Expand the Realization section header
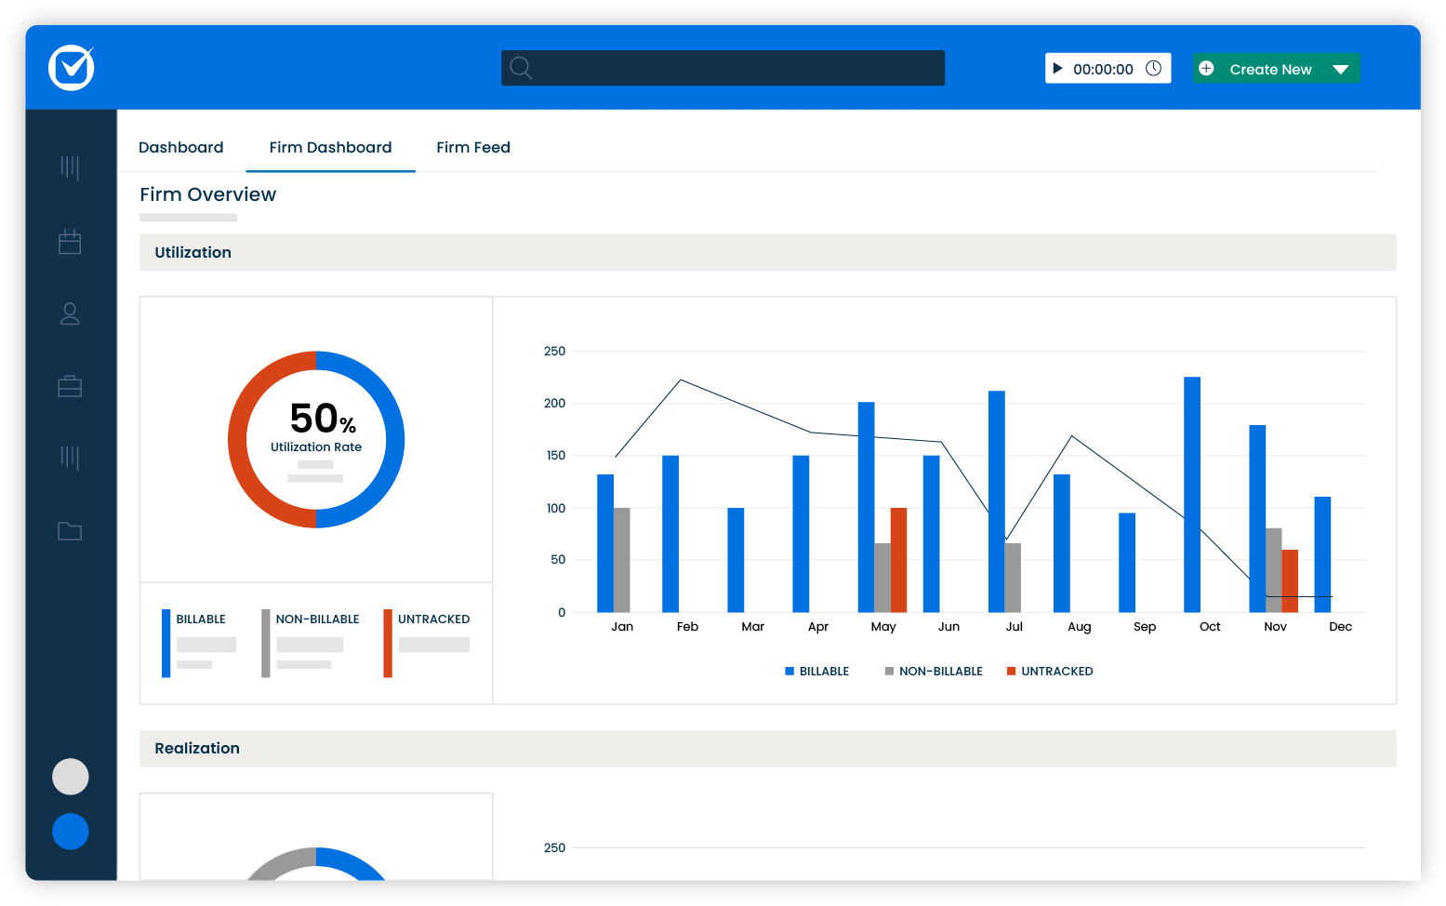 pyautogui.click(x=197, y=748)
